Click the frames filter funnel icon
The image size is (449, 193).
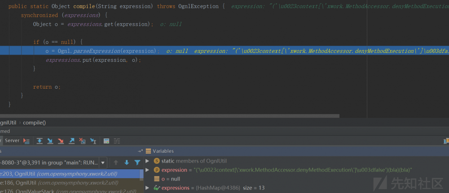point(137,163)
